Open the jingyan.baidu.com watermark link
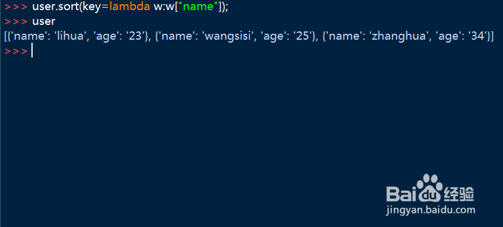This screenshot has height=227, width=503. [x=431, y=210]
